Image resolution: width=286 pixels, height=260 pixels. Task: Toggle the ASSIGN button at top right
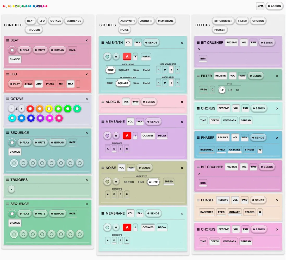274,6
